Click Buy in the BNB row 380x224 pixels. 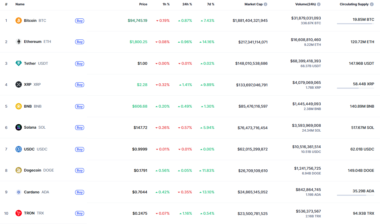pos(80,107)
